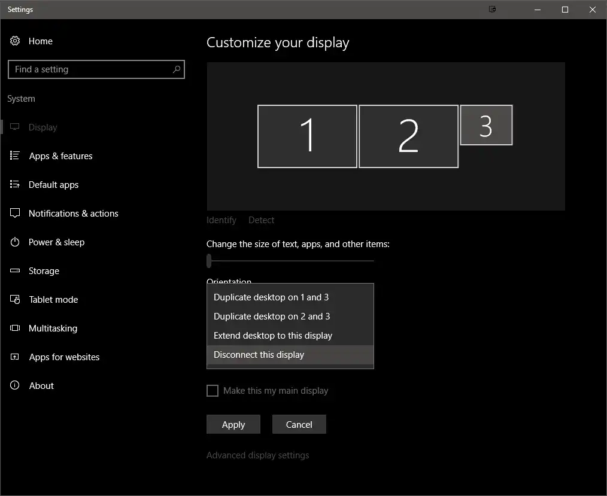The image size is (607, 496).
Task: Open Multitasking settings
Action: [x=53, y=328]
